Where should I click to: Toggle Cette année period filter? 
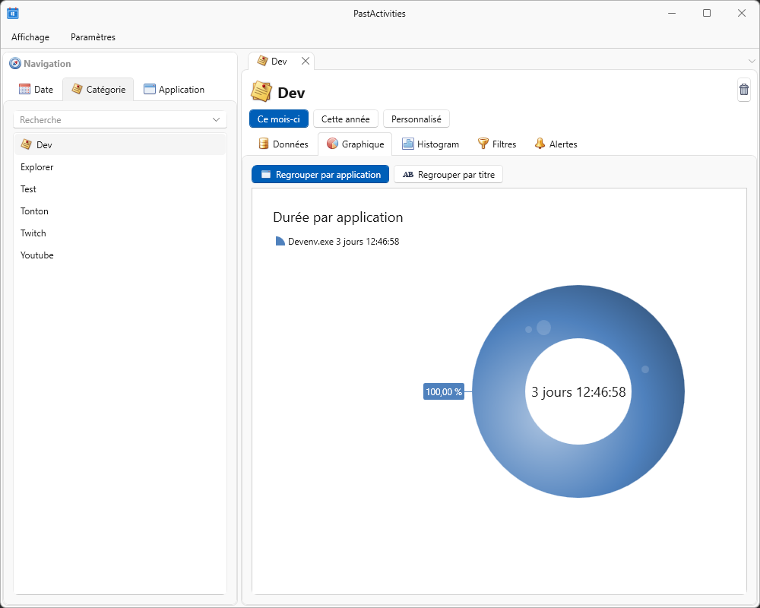click(345, 119)
